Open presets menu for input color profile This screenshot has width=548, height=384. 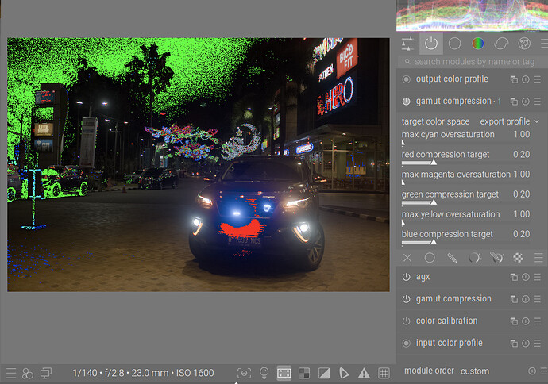coord(538,344)
